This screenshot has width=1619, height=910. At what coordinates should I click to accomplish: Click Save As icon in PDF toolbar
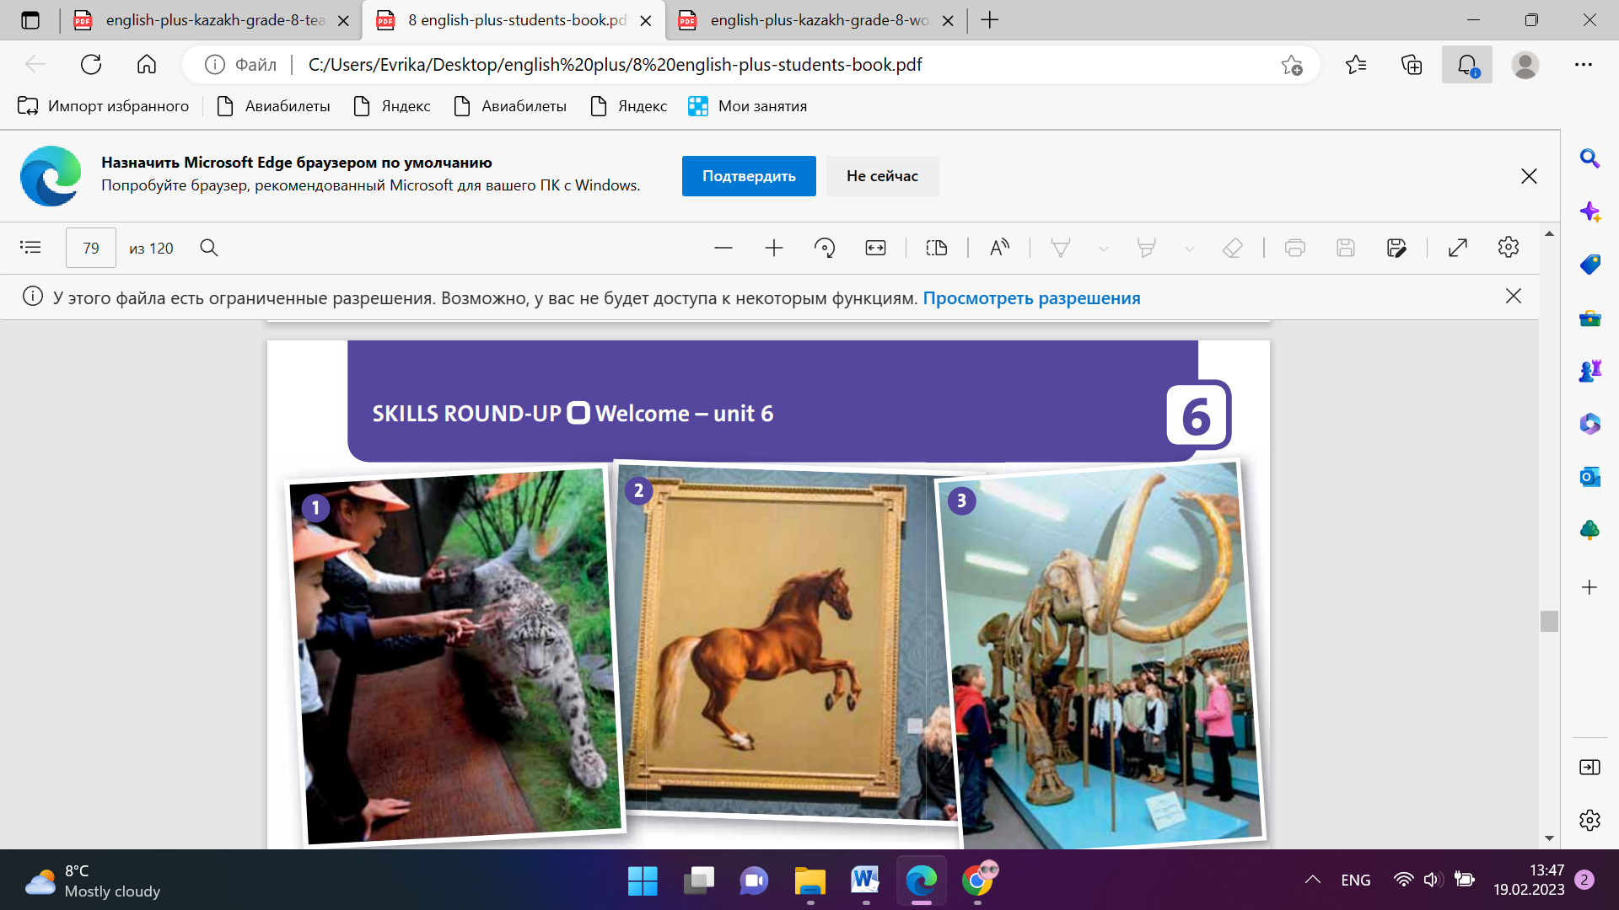pos(1396,248)
